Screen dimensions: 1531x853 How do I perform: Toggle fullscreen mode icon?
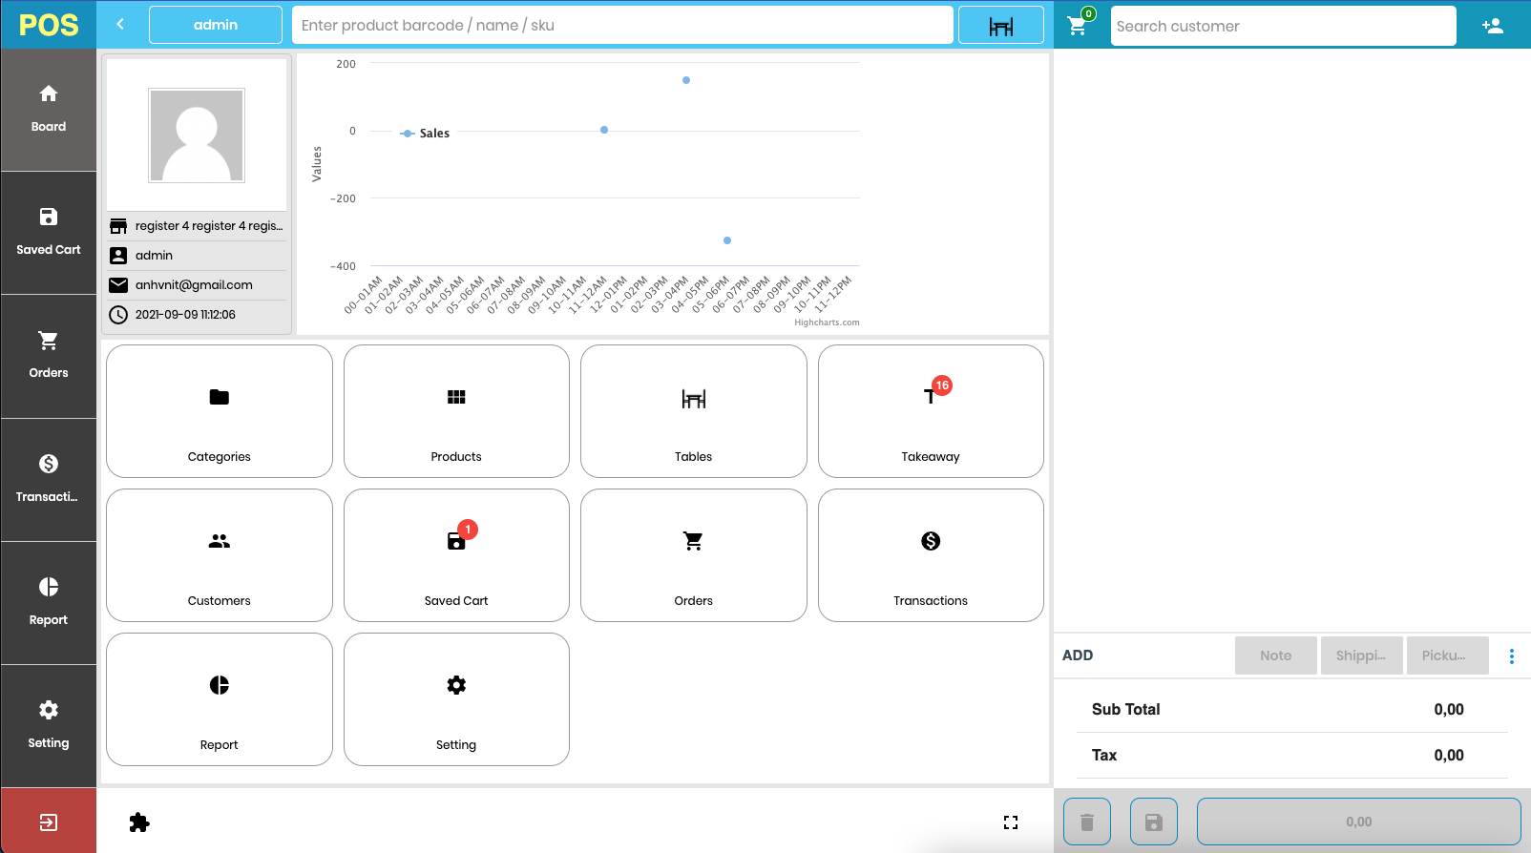1011,822
